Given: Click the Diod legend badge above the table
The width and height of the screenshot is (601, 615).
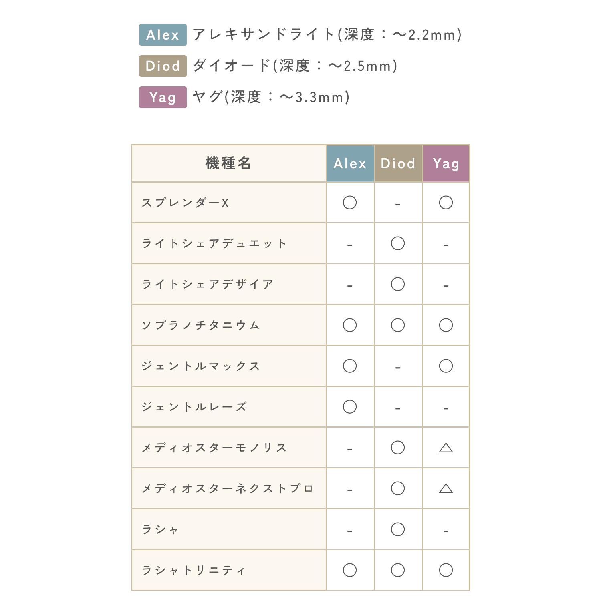Looking at the screenshot, I should 163,66.
